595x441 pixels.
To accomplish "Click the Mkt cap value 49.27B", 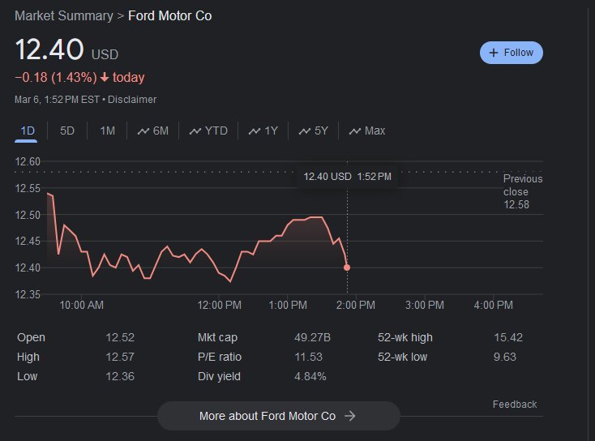I will coord(312,337).
